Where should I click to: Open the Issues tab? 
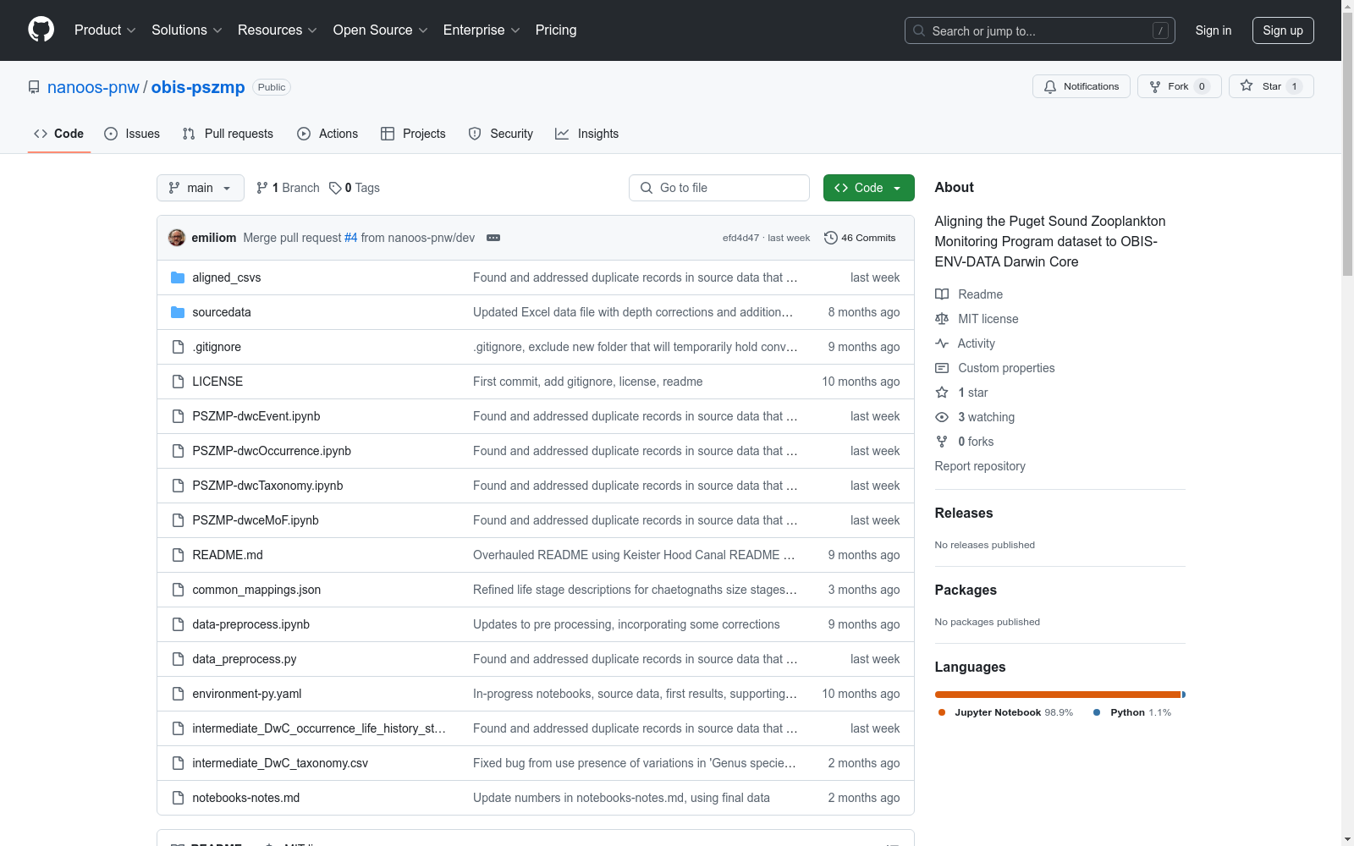132,134
